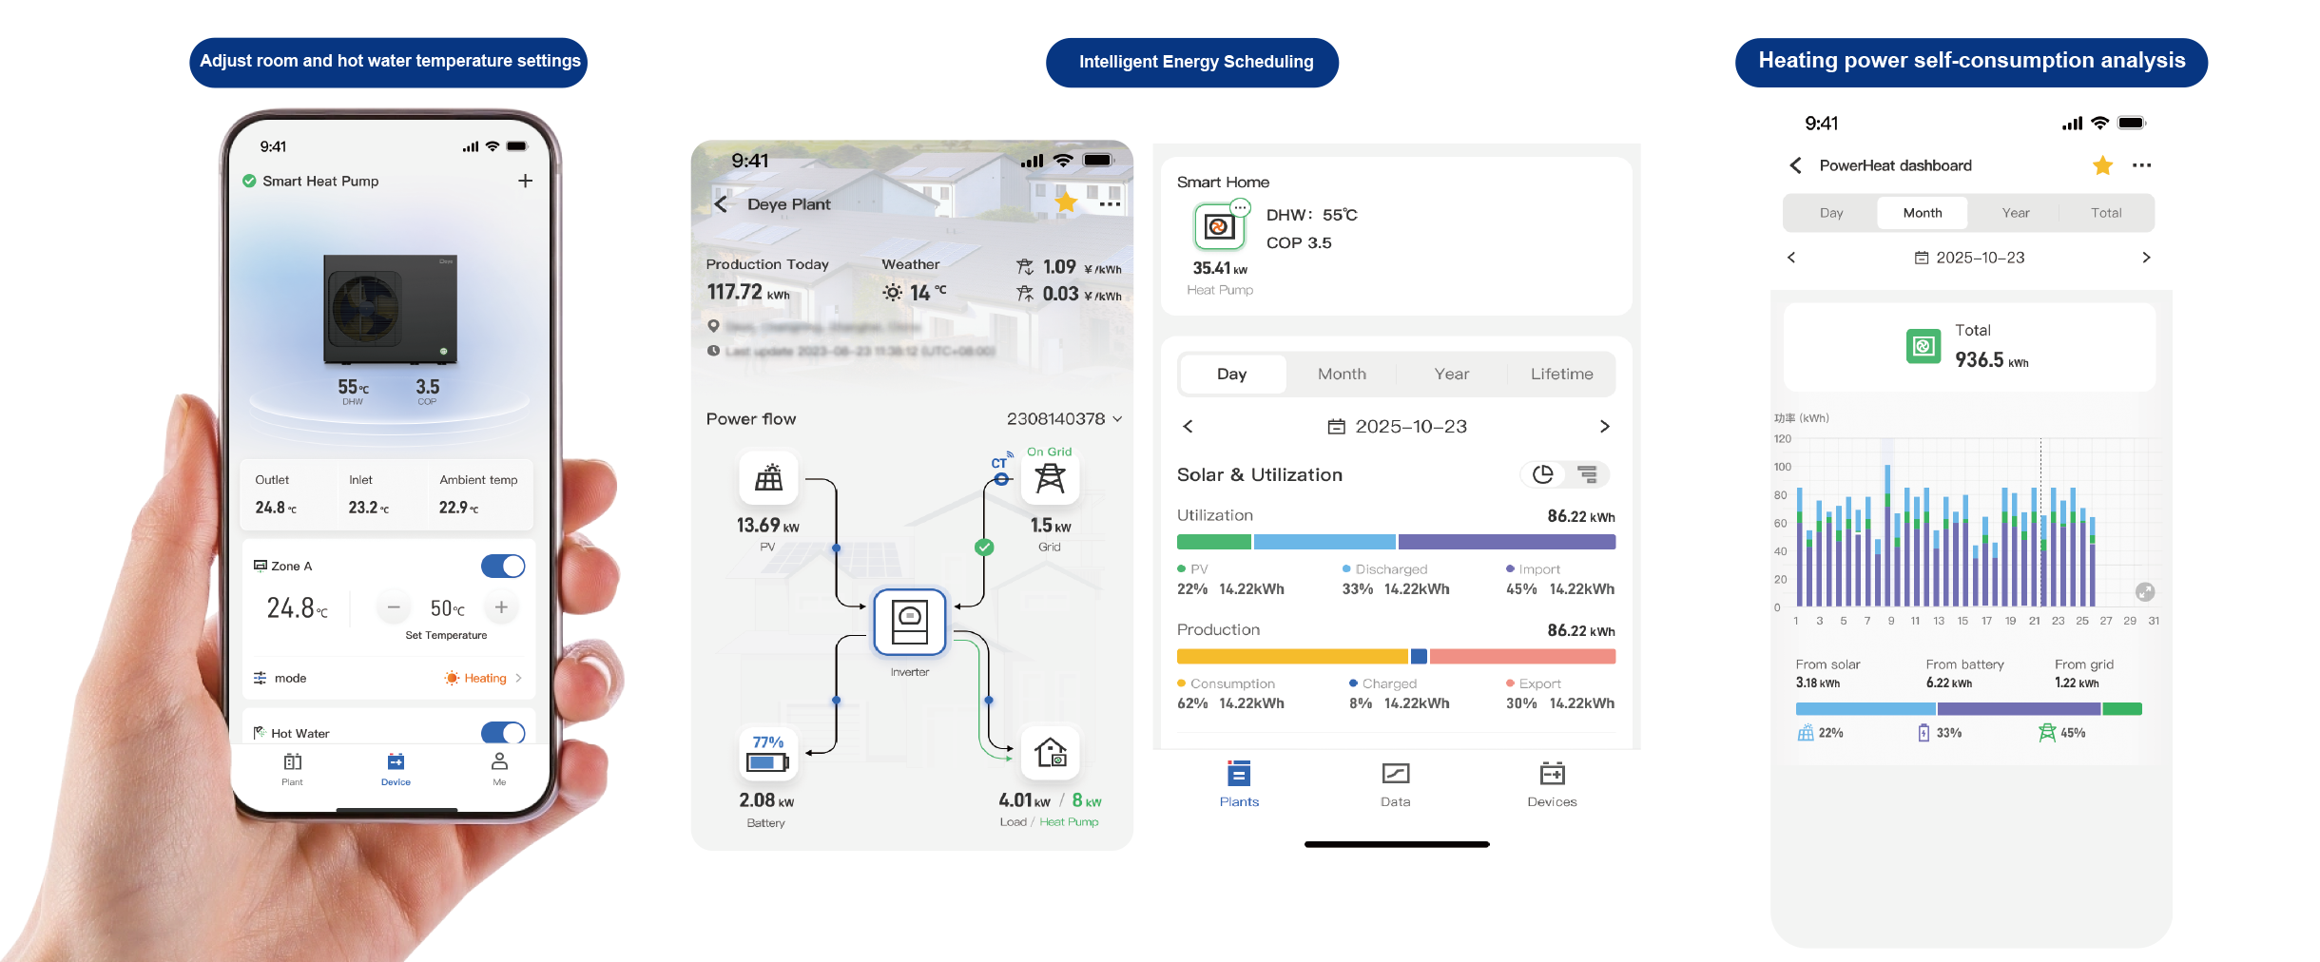Open the heat pump icon in Smart Home

(1219, 227)
